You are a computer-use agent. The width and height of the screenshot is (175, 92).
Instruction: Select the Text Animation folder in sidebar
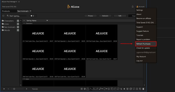click(10, 27)
